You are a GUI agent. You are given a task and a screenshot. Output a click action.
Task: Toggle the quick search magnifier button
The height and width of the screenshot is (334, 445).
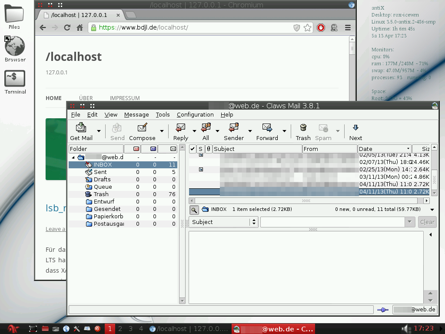[194, 210]
